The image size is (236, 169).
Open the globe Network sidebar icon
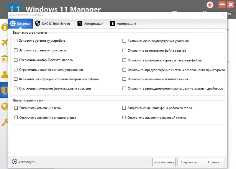pyautogui.click(x=4, y=106)
